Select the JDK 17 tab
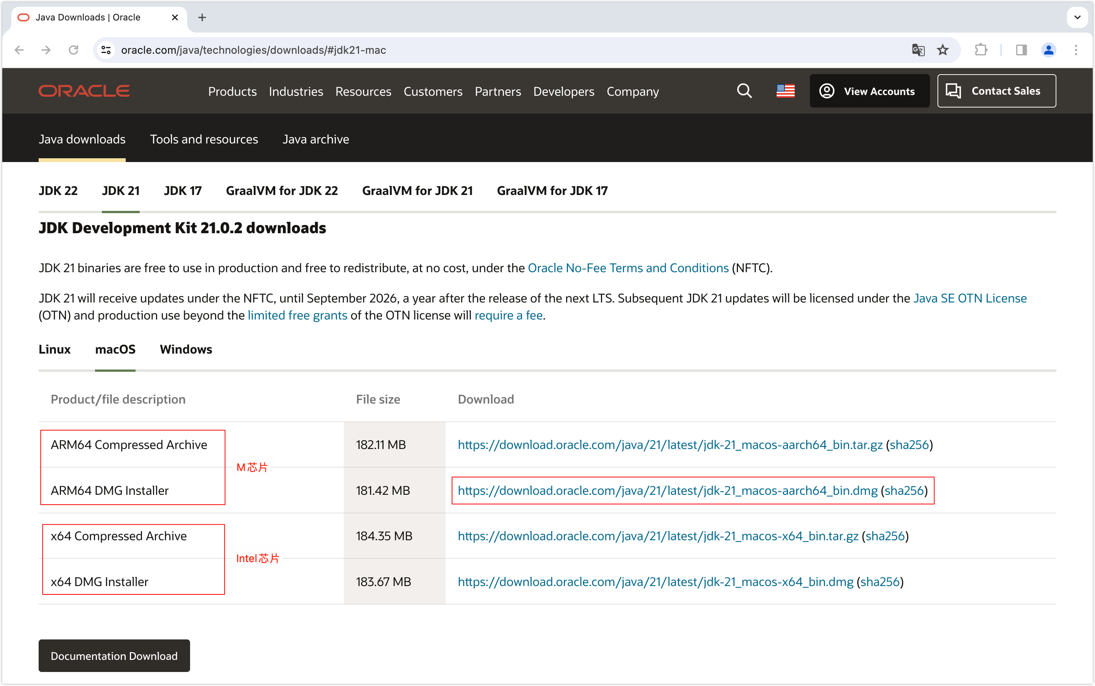 pos(182,190)
